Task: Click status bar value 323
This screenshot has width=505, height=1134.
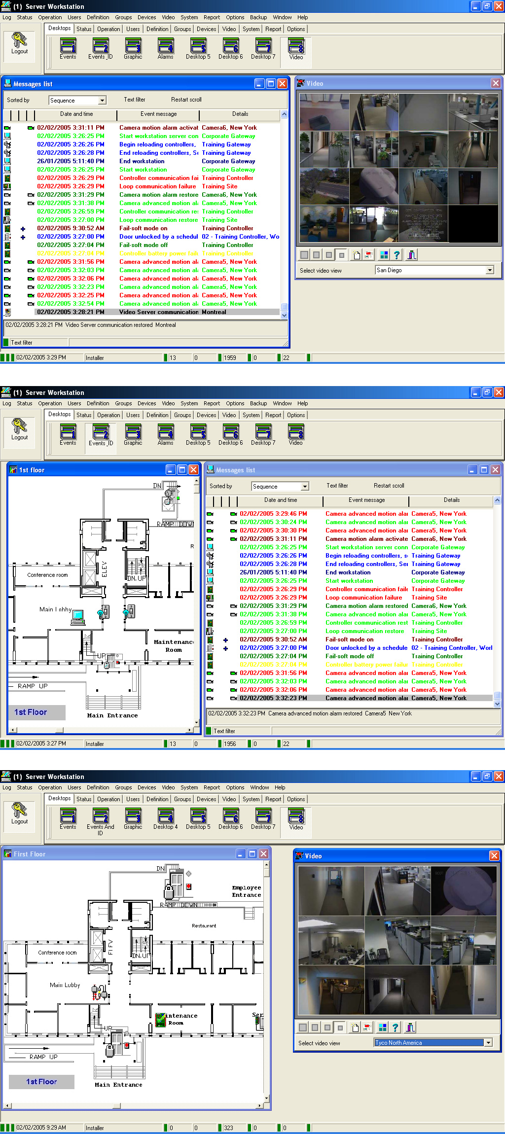Action: (228, 1128)
